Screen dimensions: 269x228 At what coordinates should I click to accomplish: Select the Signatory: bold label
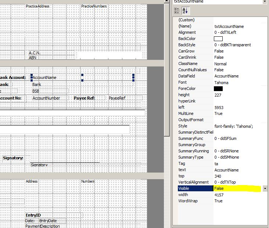click(x=13, y=158)
